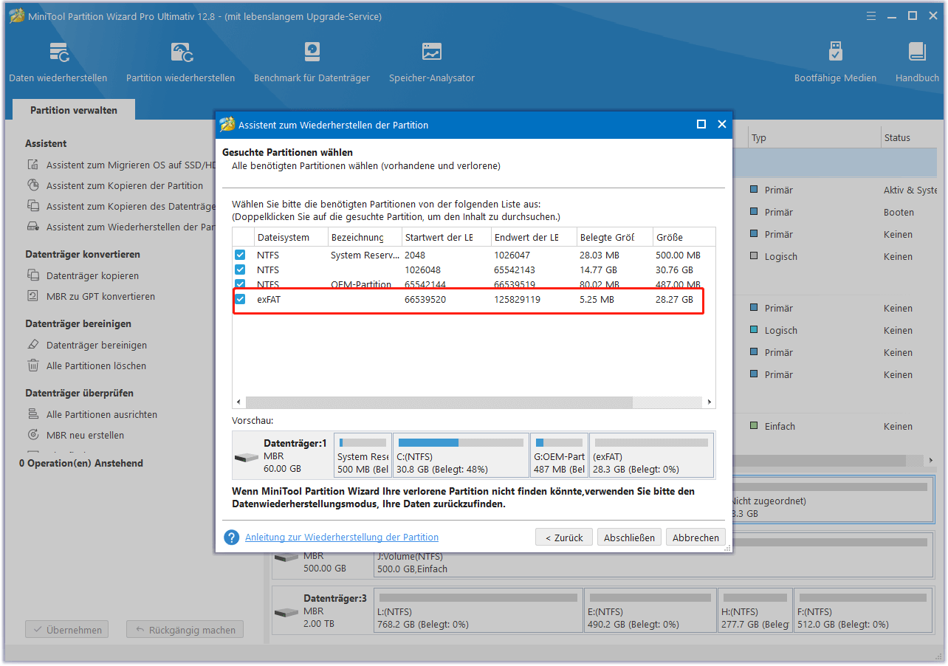Select Datenträger bereinigen option

87,345
